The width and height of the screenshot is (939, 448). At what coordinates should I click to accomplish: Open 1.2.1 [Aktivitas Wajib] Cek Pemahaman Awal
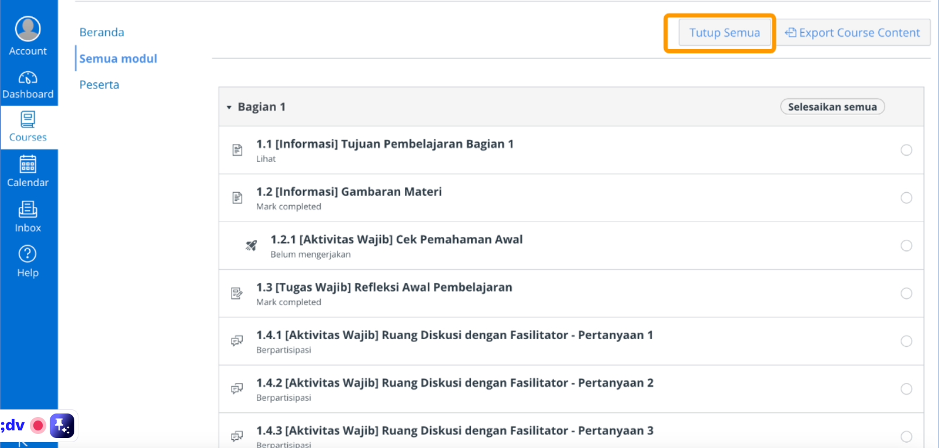pyautogui.click(x=397, y=240)
